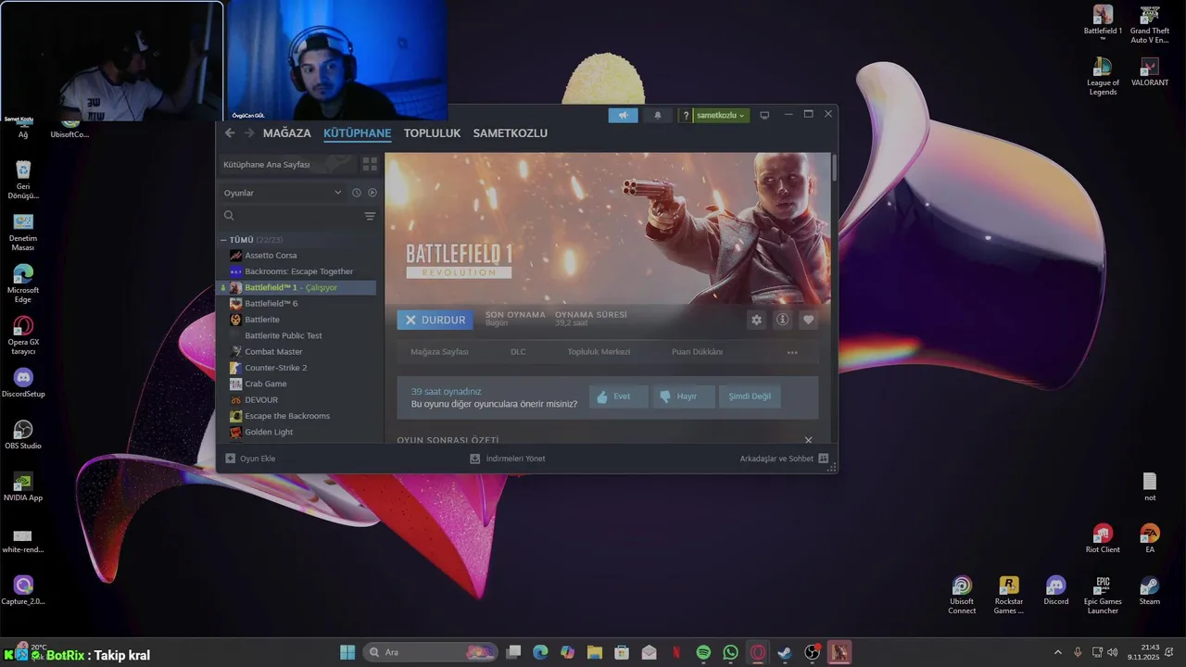Open Steam help question mark icon

[x=686, y=116]
